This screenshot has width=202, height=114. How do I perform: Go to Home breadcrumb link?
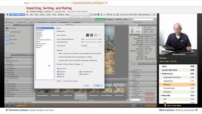pos(27,3)
